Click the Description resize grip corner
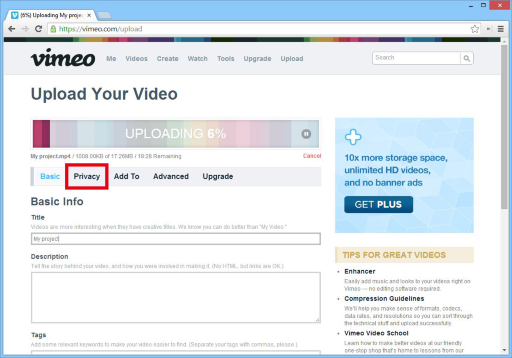The height and width of the screenshot is (358, 512). click(317, 320)
